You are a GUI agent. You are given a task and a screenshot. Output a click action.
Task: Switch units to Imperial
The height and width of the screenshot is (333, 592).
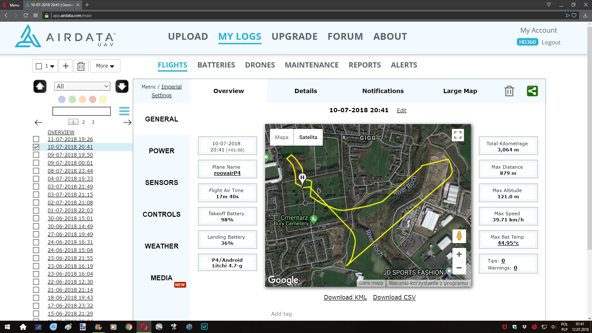171,87
